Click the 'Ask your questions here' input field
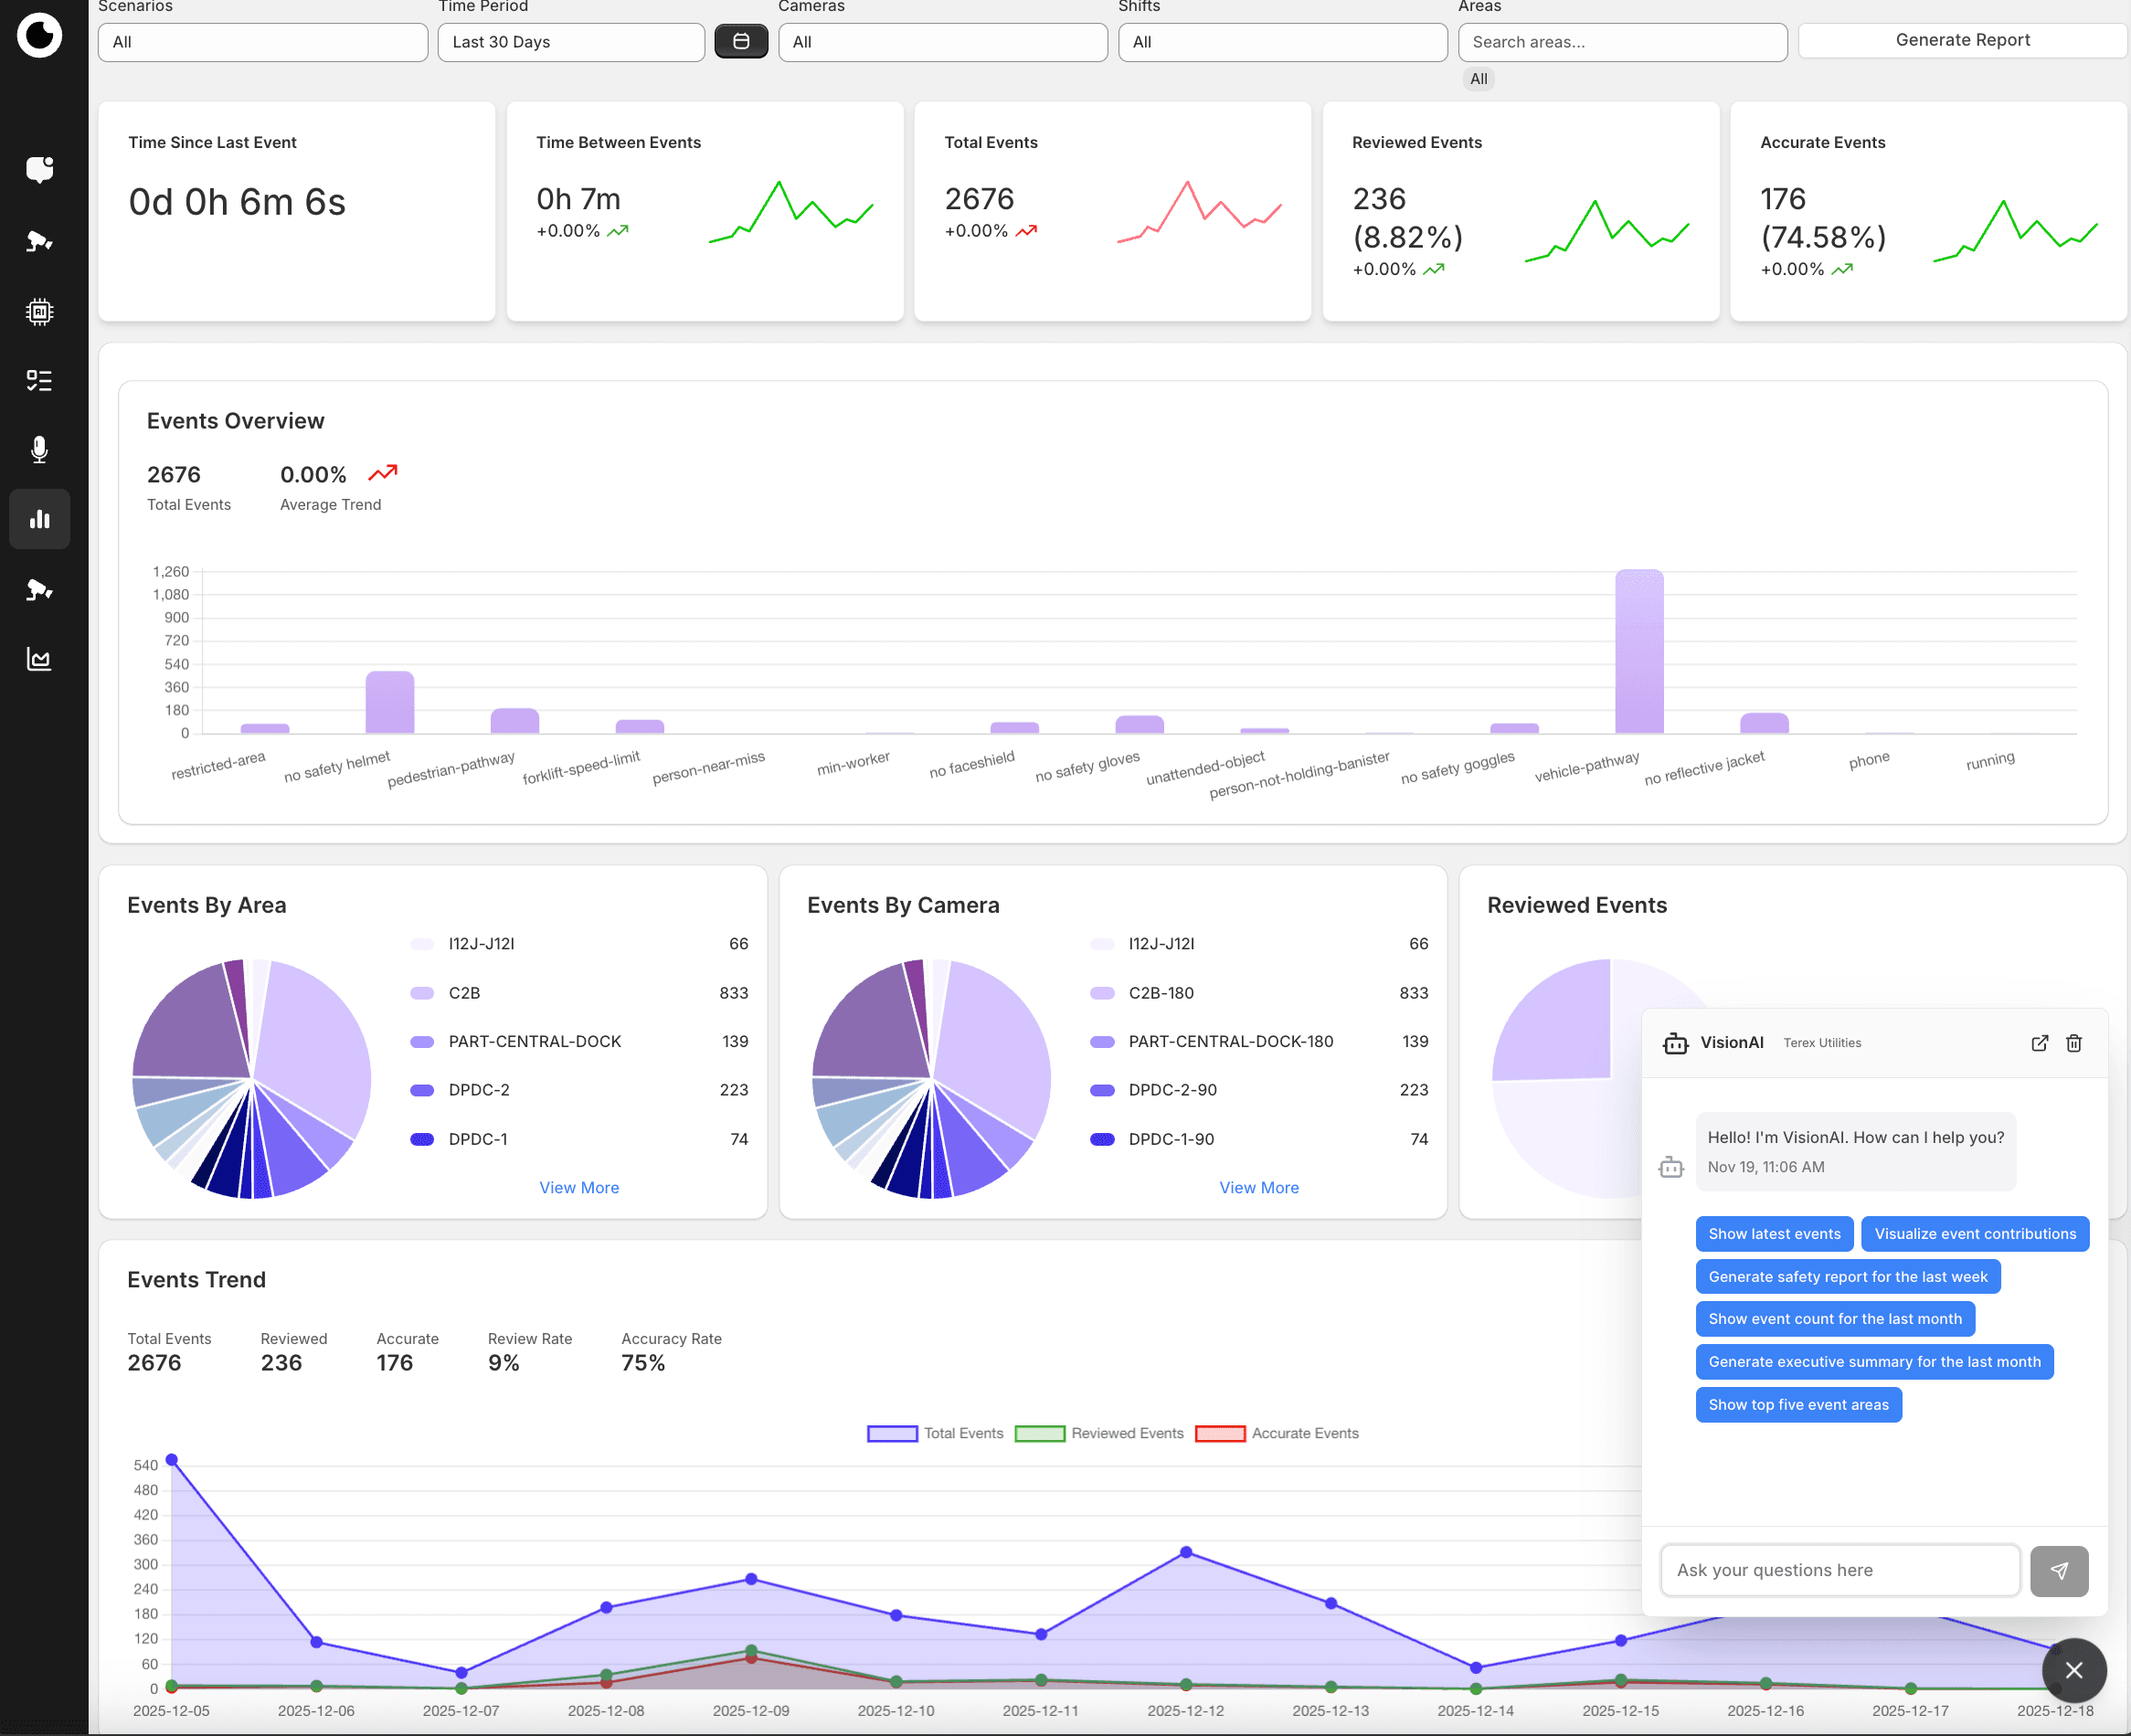2131x1736 pixels. pos(1839,1570)
